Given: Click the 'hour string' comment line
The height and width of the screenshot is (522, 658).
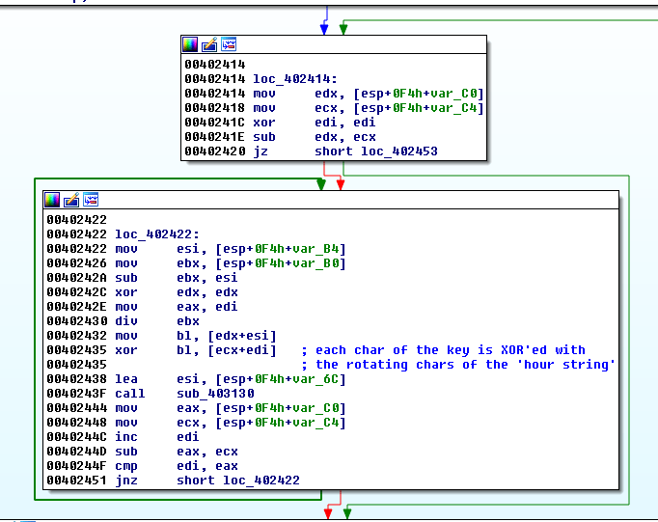Looking at the screenshot, I should pyautogui.click(x=464, y=365).
